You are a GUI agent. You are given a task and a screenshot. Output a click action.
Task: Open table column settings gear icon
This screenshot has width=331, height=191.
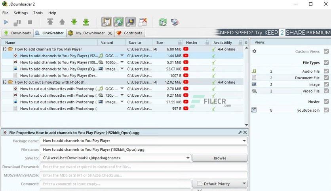pyautogui.click(x=246, y=43)
